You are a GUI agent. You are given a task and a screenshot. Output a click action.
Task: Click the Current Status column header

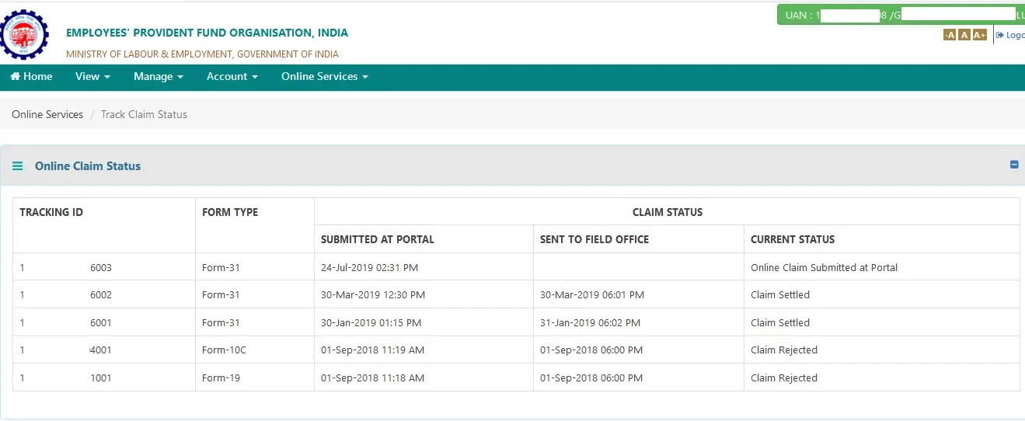793,239
